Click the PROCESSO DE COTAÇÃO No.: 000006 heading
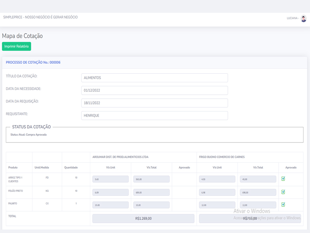 tap(33, 63)
